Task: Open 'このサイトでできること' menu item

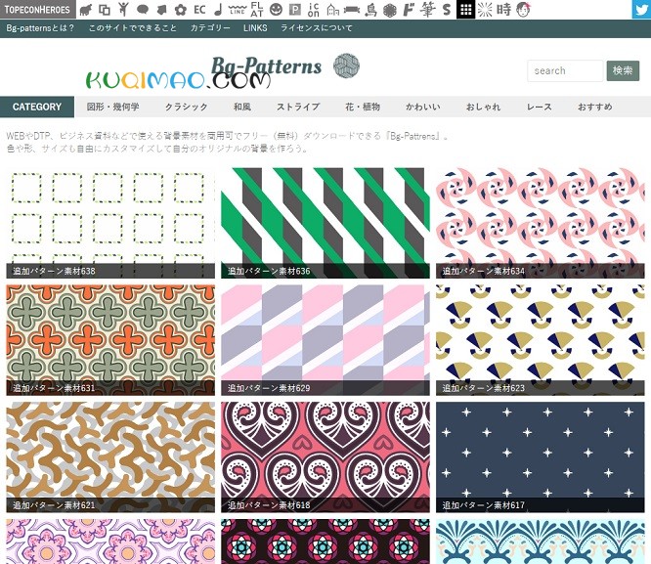Action: tap(132, 28)
